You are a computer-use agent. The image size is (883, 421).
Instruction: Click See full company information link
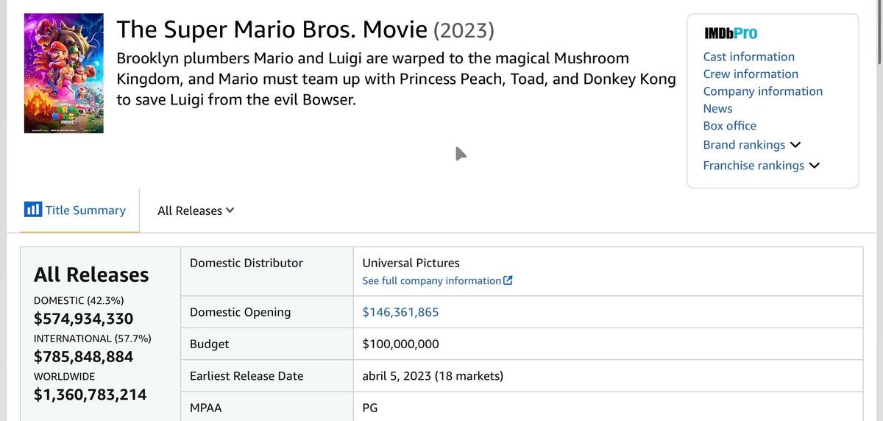tap(432, 280)
